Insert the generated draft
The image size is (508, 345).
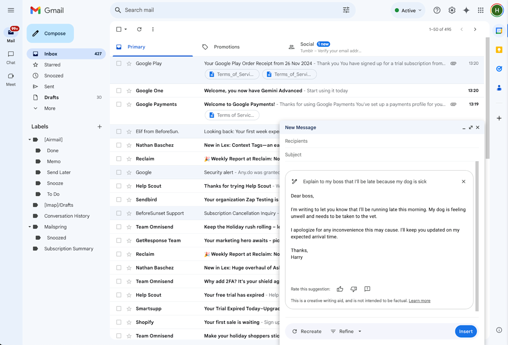pos(466,331)
